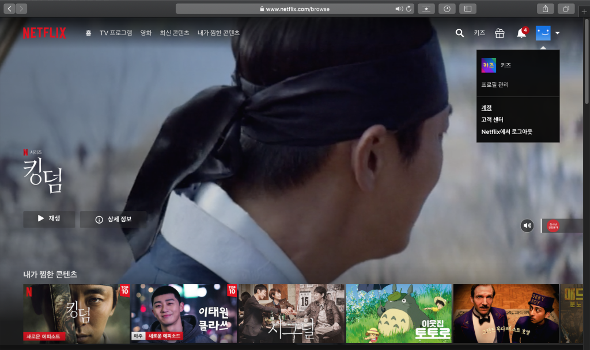Open 영화 in navigation
This screenshot has height=350, width=590.
tap(146, 33)
